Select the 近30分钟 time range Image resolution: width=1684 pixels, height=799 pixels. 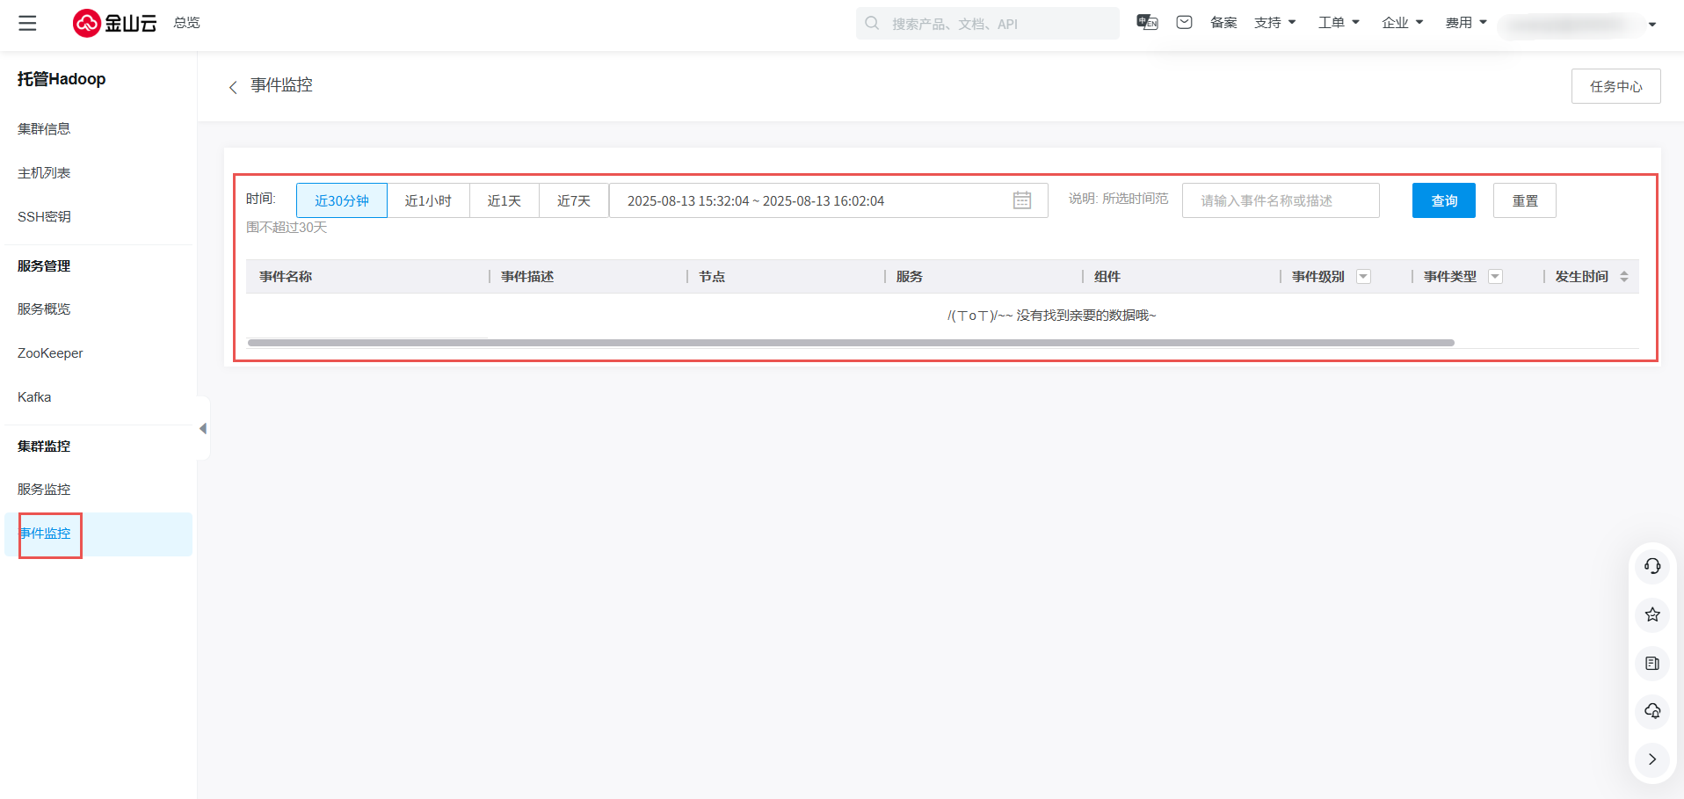pos(341,200)
